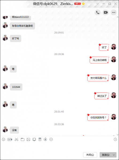Viewport: 119px width, 160px height.
Task: Click the yellow star icon beside VIP badge
Action: 83,4
